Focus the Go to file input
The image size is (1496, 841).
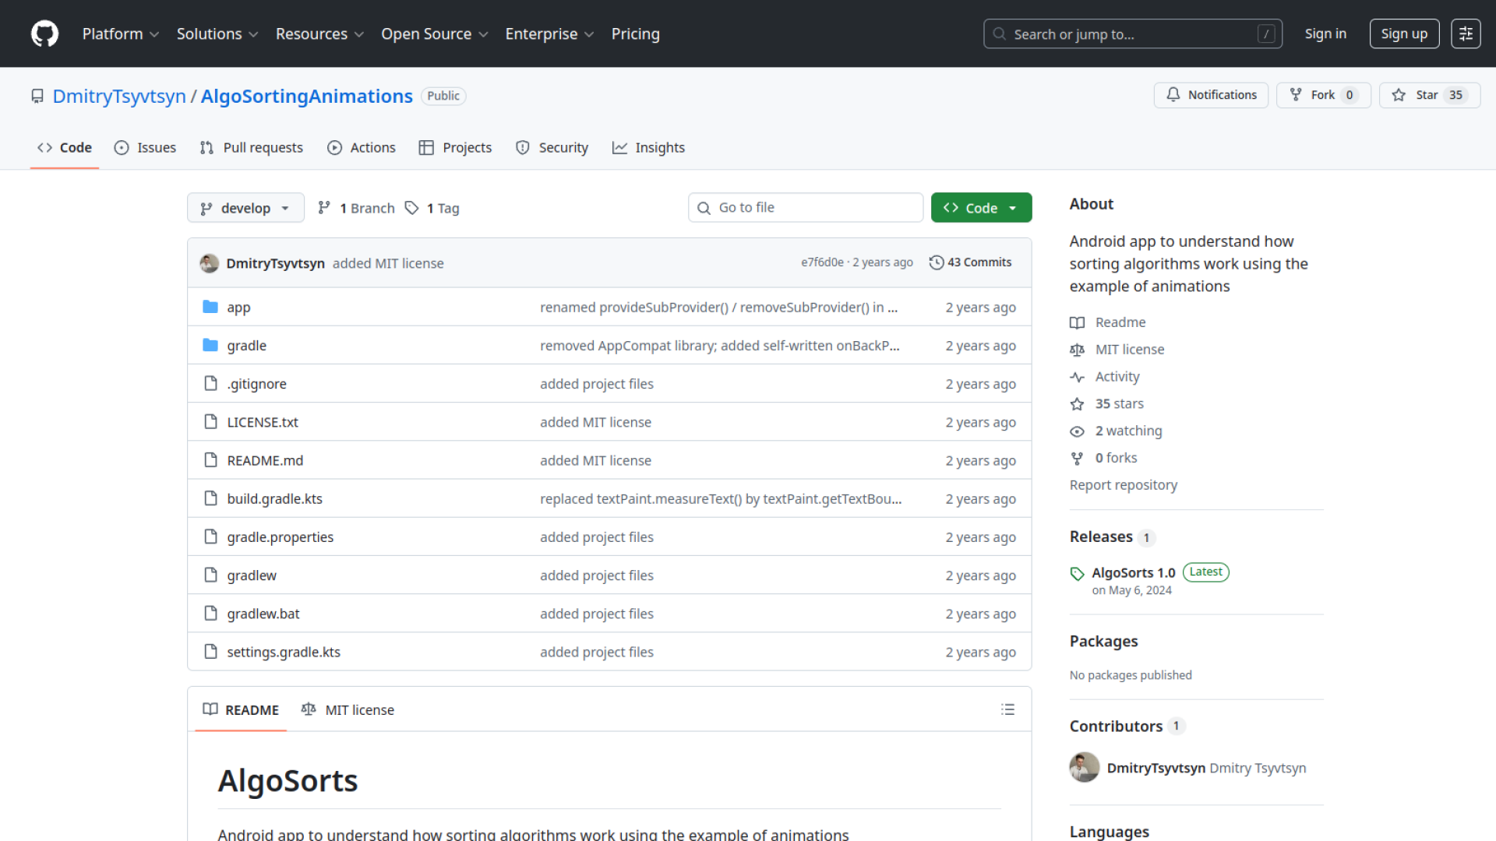tap(806, 208)
